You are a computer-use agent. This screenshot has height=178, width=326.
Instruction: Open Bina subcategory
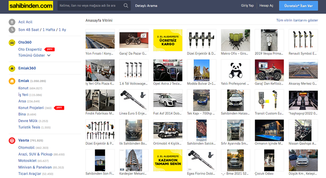pyautogui.click(x=22, y=114)
